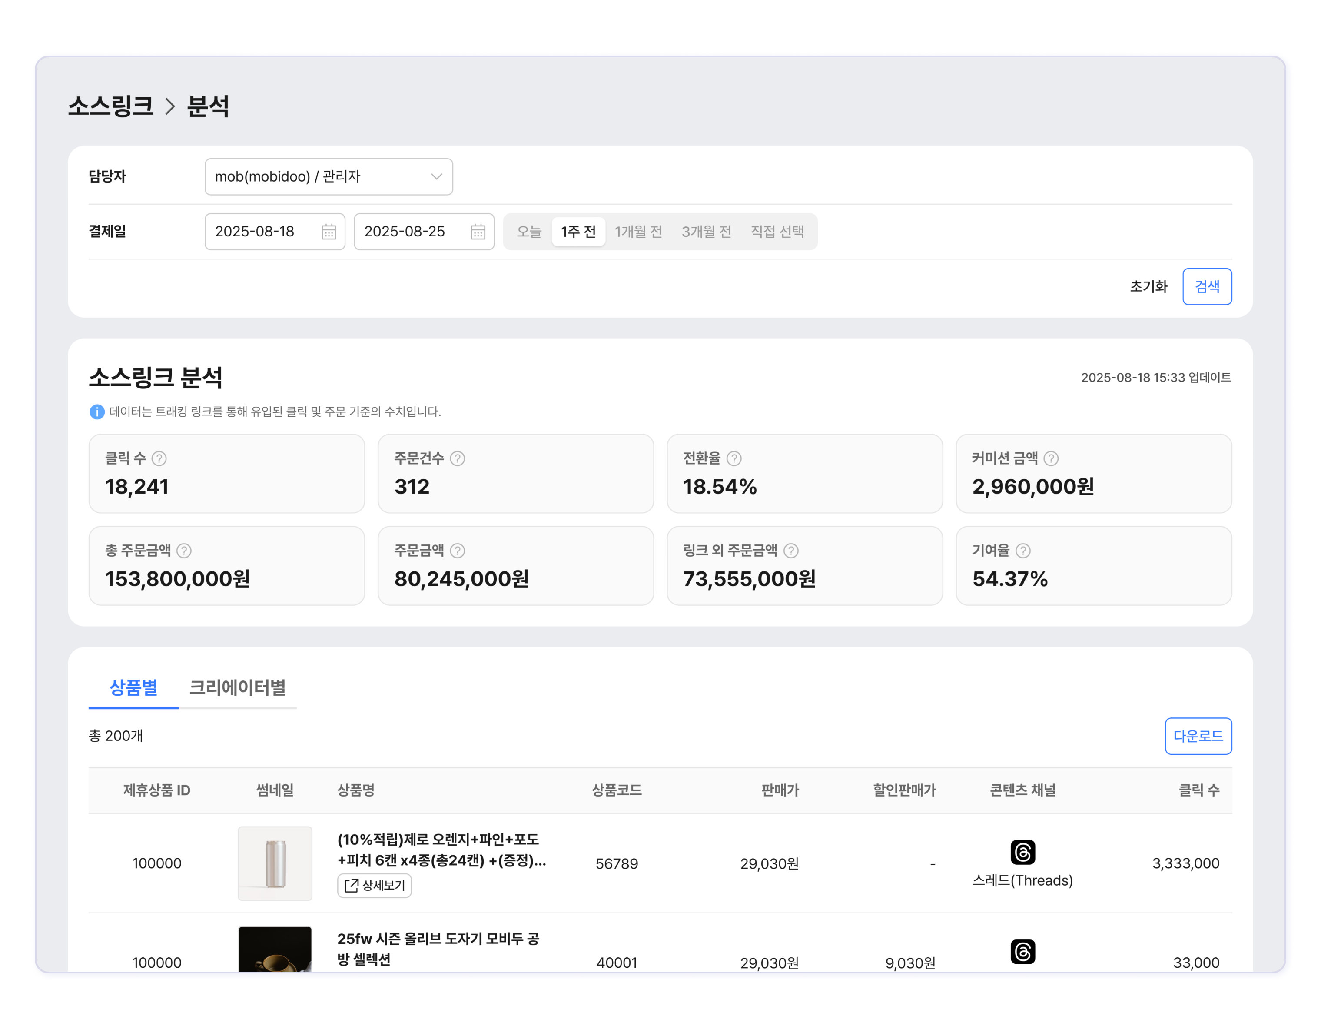Screen dimensions: 1321x1029
Task: Click help icon next to 링크 외 주문금액
Action: point(791,551)
